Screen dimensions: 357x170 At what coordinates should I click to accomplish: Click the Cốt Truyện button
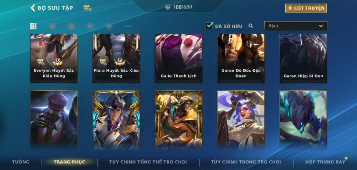[306, 8]
